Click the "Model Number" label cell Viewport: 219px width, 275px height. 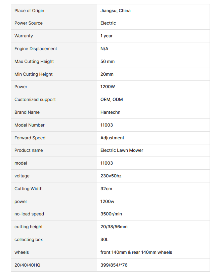click(x=30, y=125)
